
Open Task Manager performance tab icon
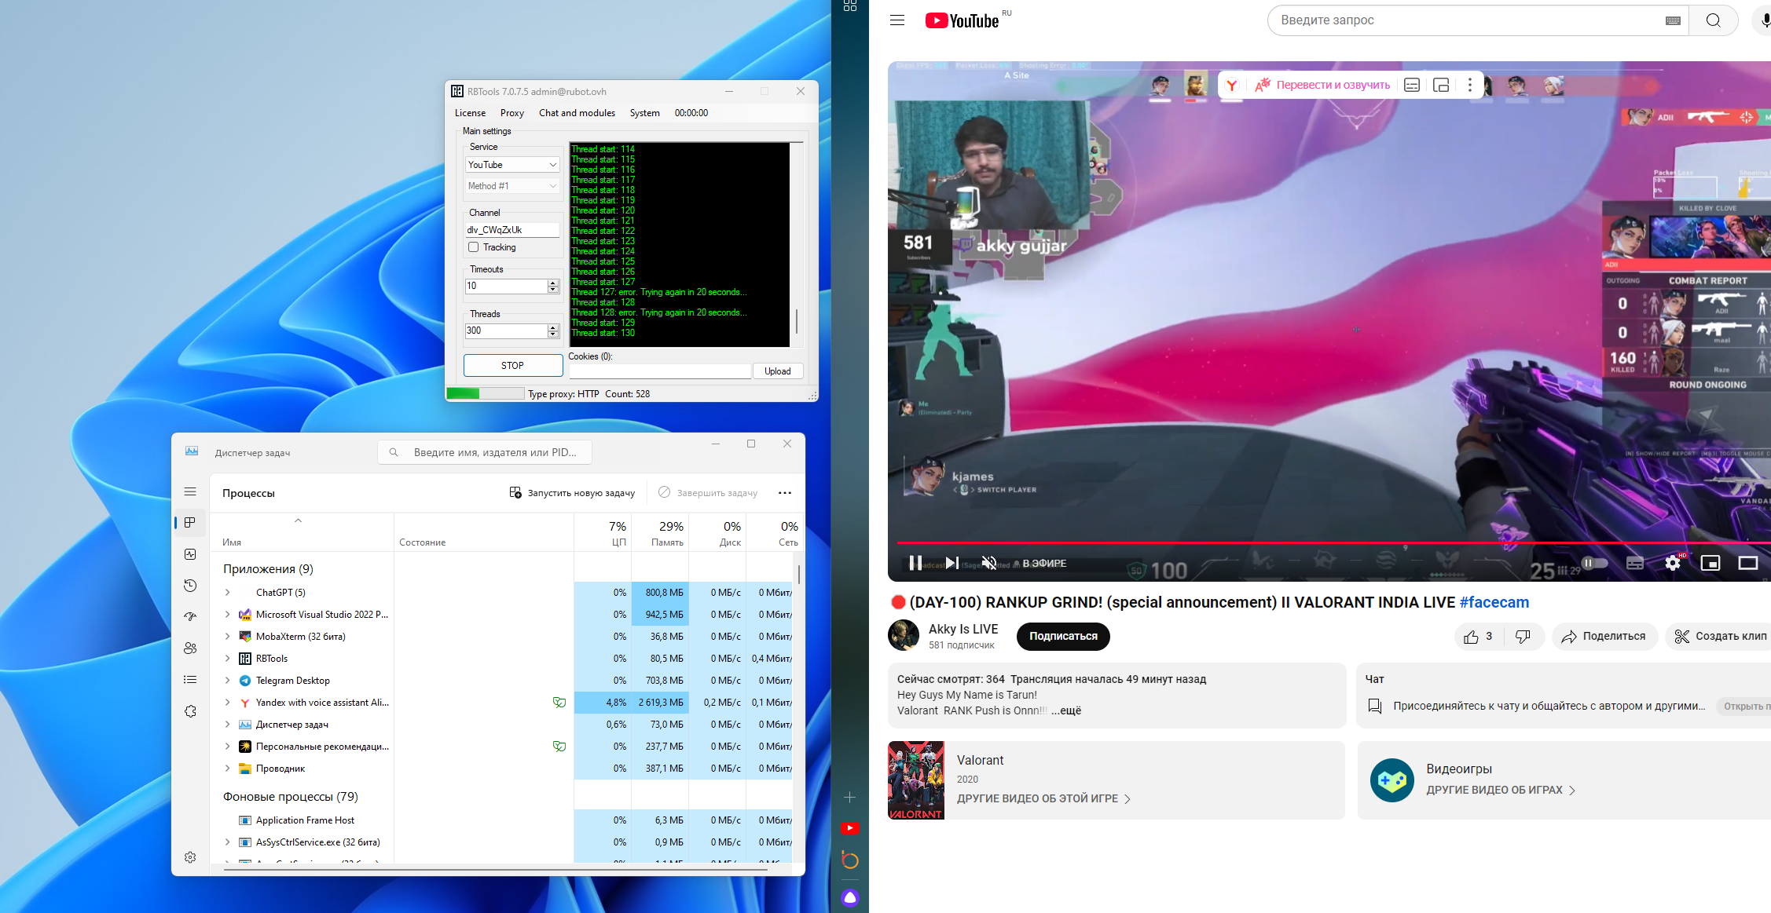(190, 554)
